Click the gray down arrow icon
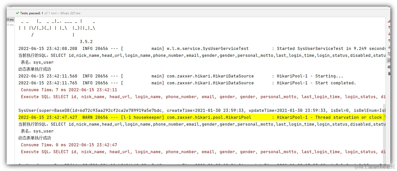 coord(389,47)
